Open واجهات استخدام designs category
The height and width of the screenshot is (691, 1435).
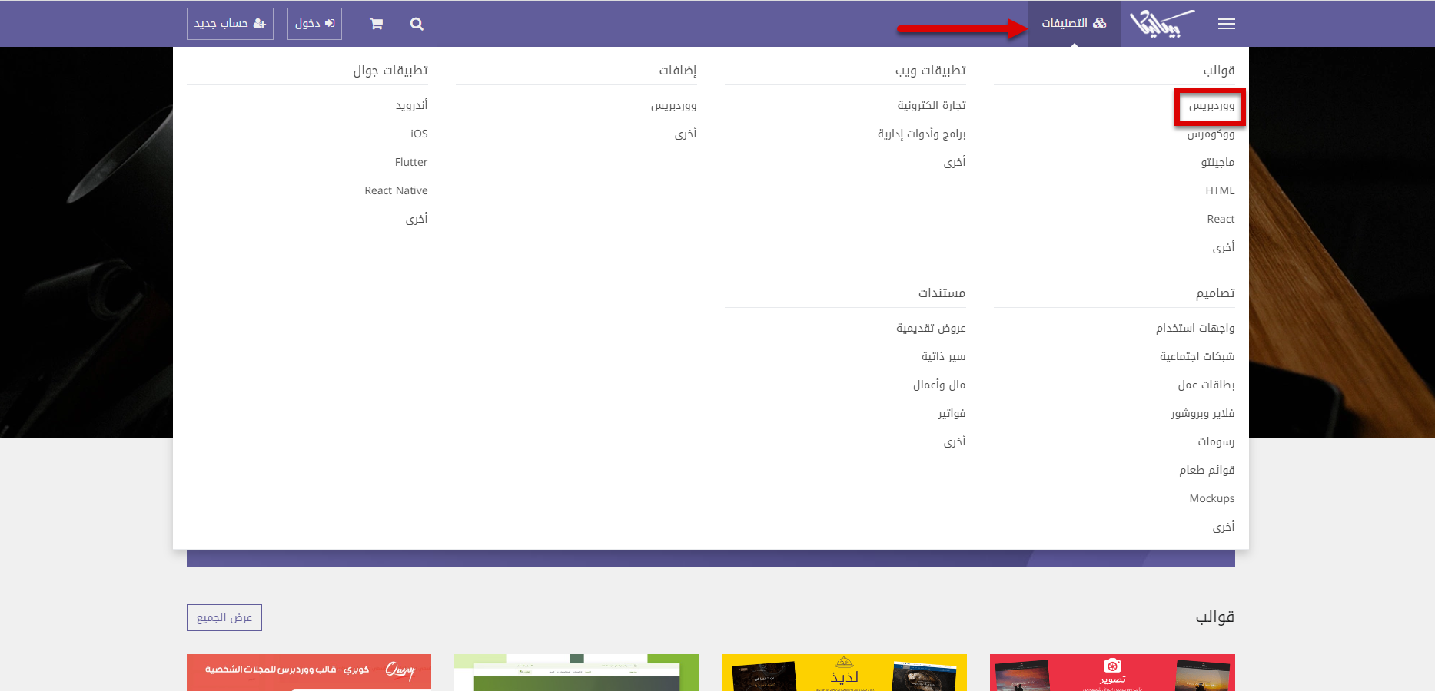pos(1195,328)
